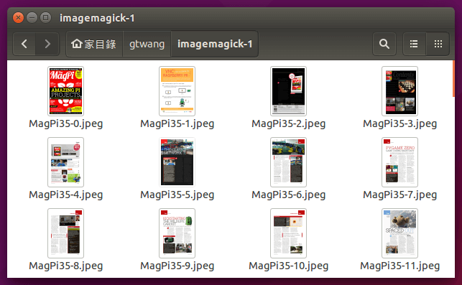Select the MagPi35-7.jpeg thumbnail
This screenshot has width=462, height=285.
[399, 162]
